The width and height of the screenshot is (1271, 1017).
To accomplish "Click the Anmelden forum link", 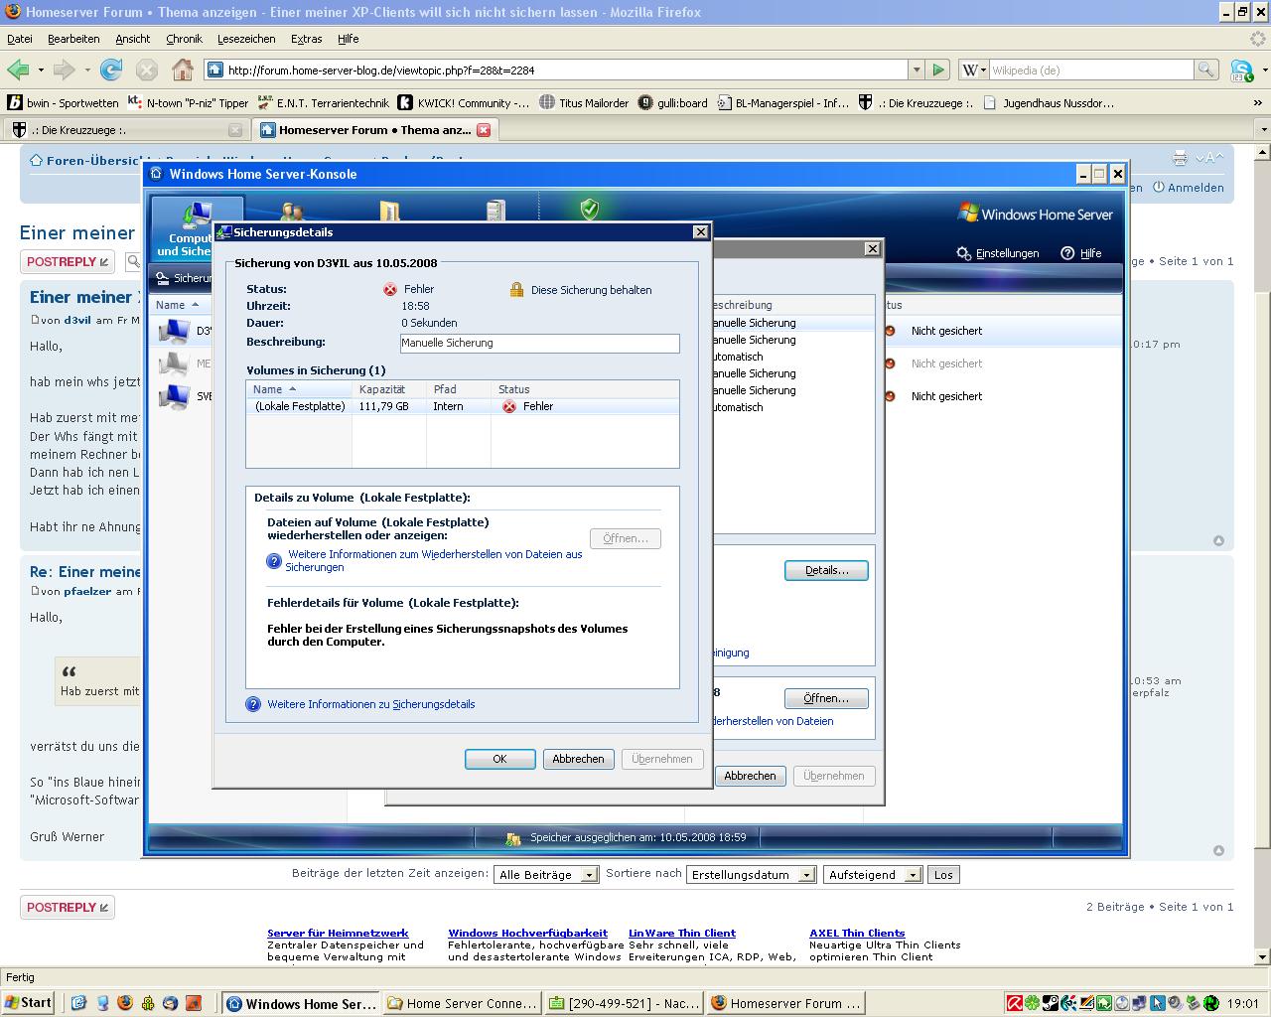I will [1188, 188].
